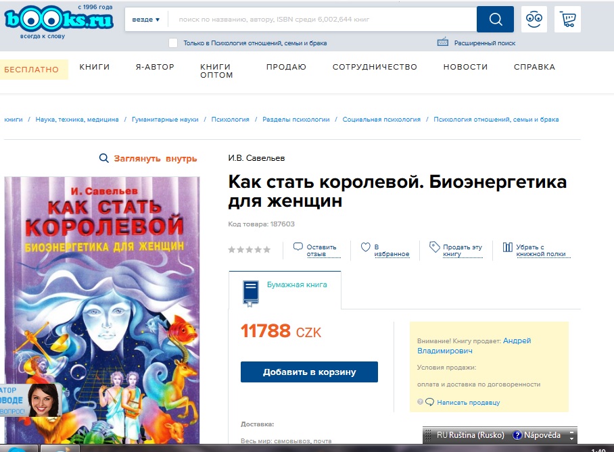
Task: Click the magnifier search button
Action: pyautogui.click(x=495, y=19)
